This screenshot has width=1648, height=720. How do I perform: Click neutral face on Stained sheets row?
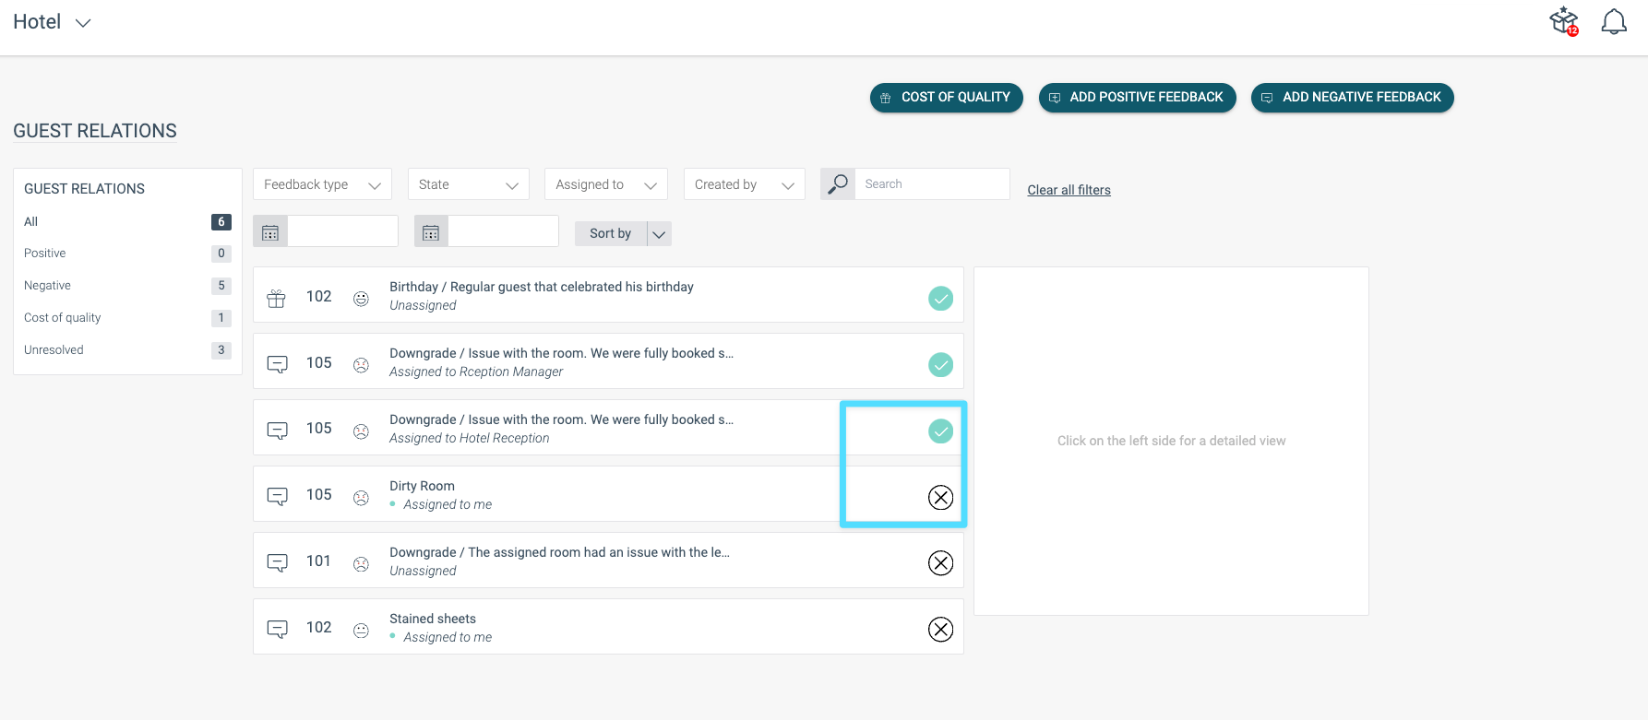[362, 631]
